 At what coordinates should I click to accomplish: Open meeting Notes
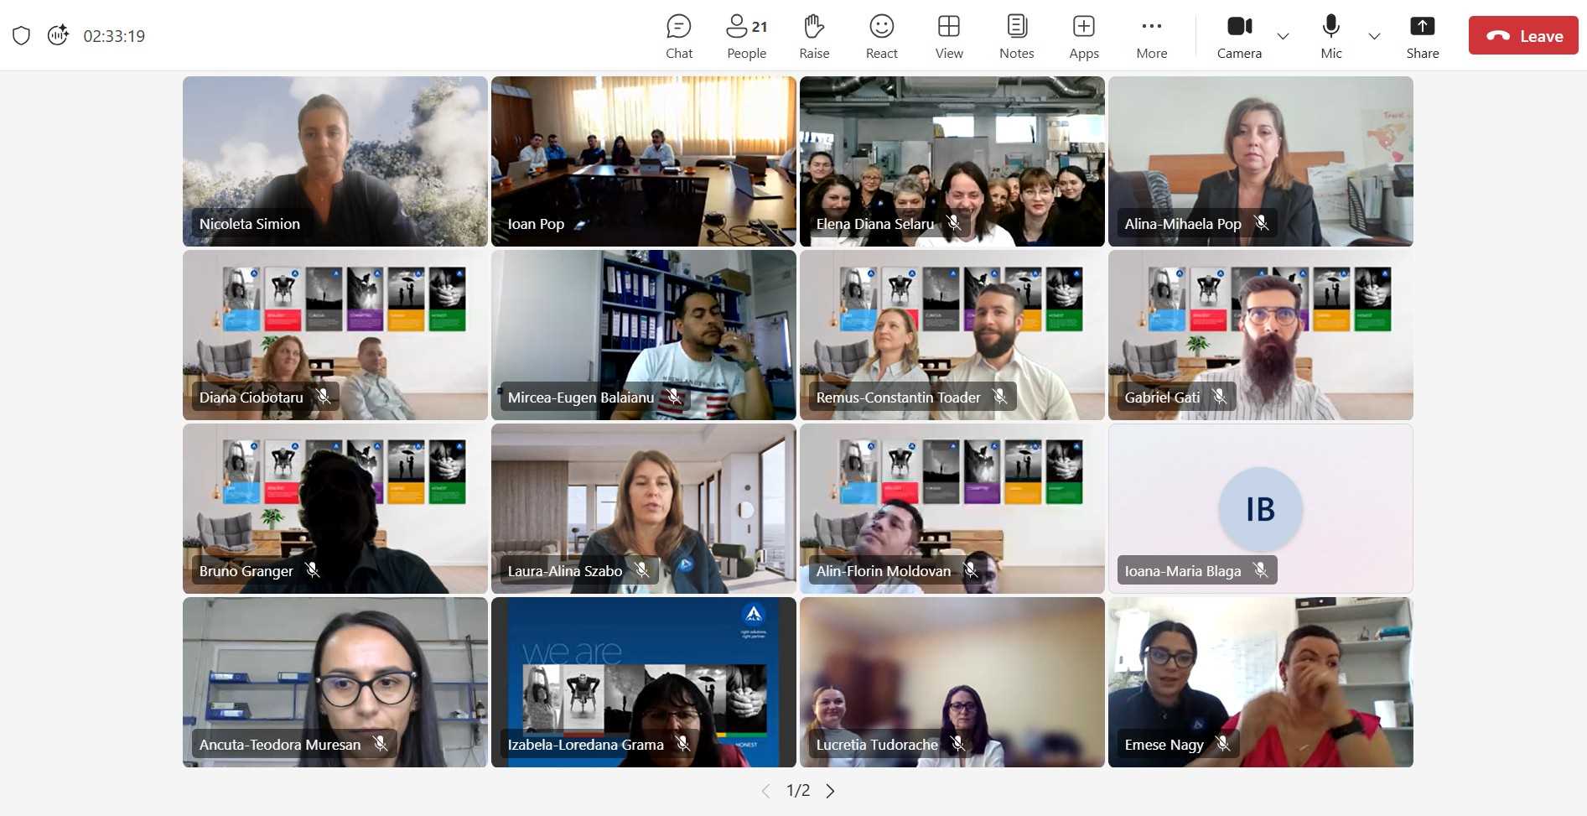(x=1016, y=37)
